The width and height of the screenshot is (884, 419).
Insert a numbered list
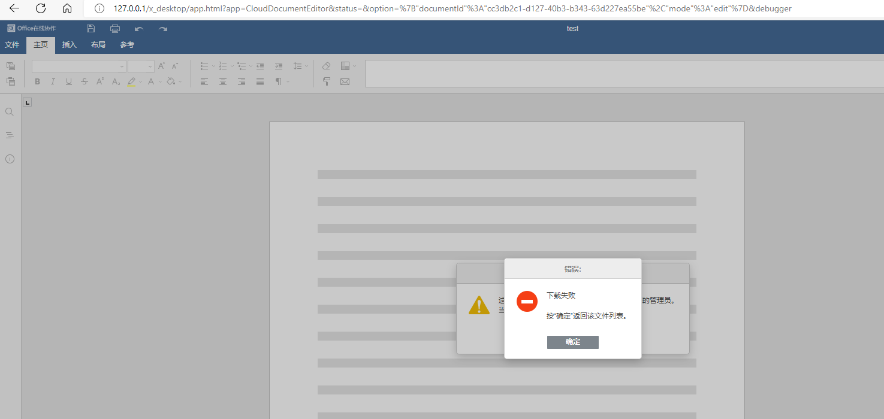(223, 66)
